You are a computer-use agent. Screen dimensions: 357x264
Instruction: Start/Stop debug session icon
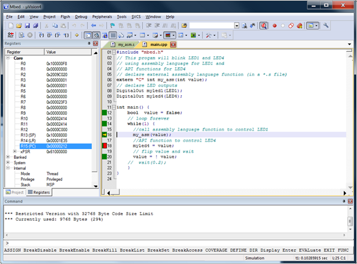coord(263,26)
